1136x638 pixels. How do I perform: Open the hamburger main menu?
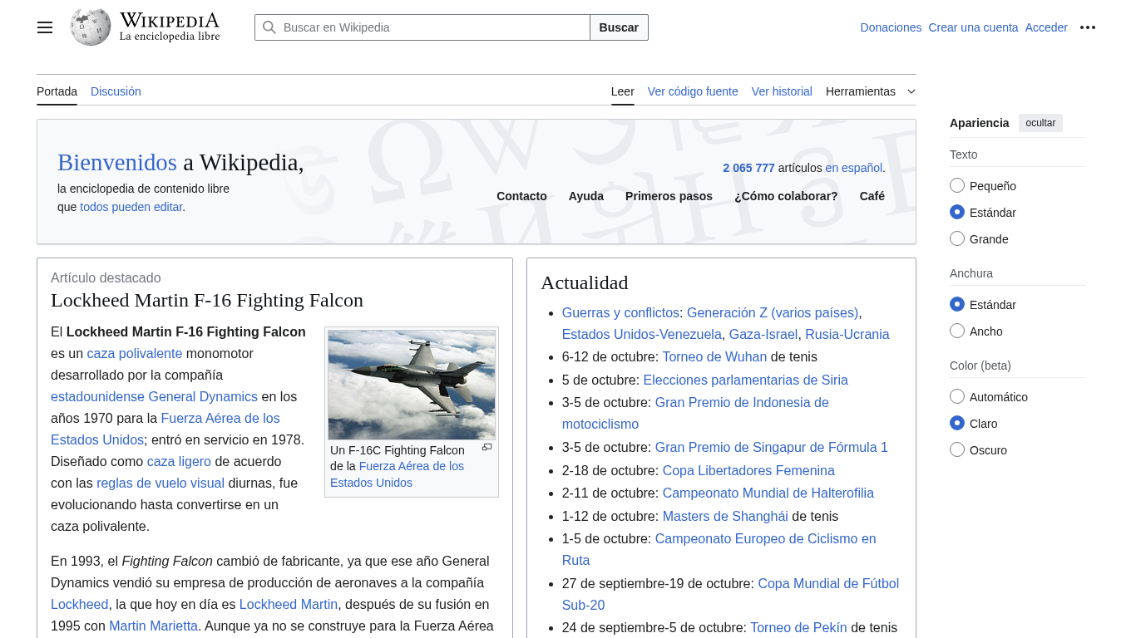pos(45,27)
